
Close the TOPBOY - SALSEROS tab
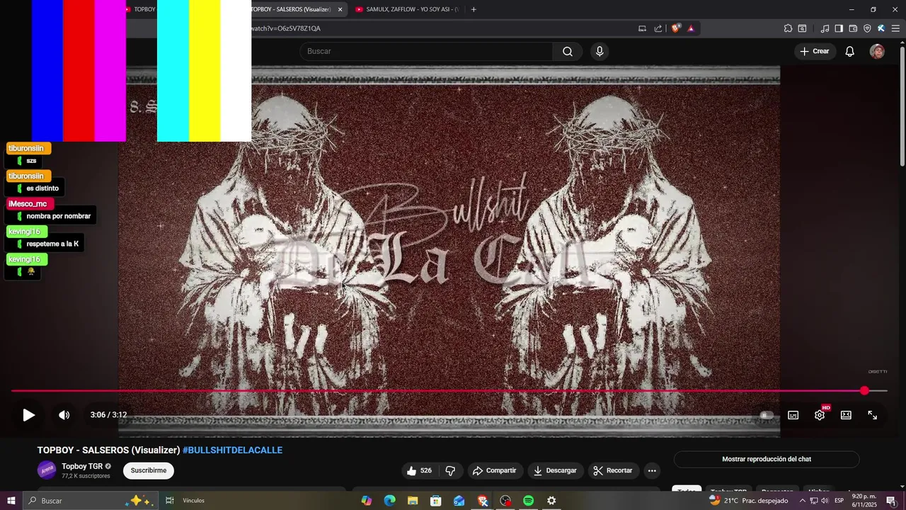[x=340, y=9]
